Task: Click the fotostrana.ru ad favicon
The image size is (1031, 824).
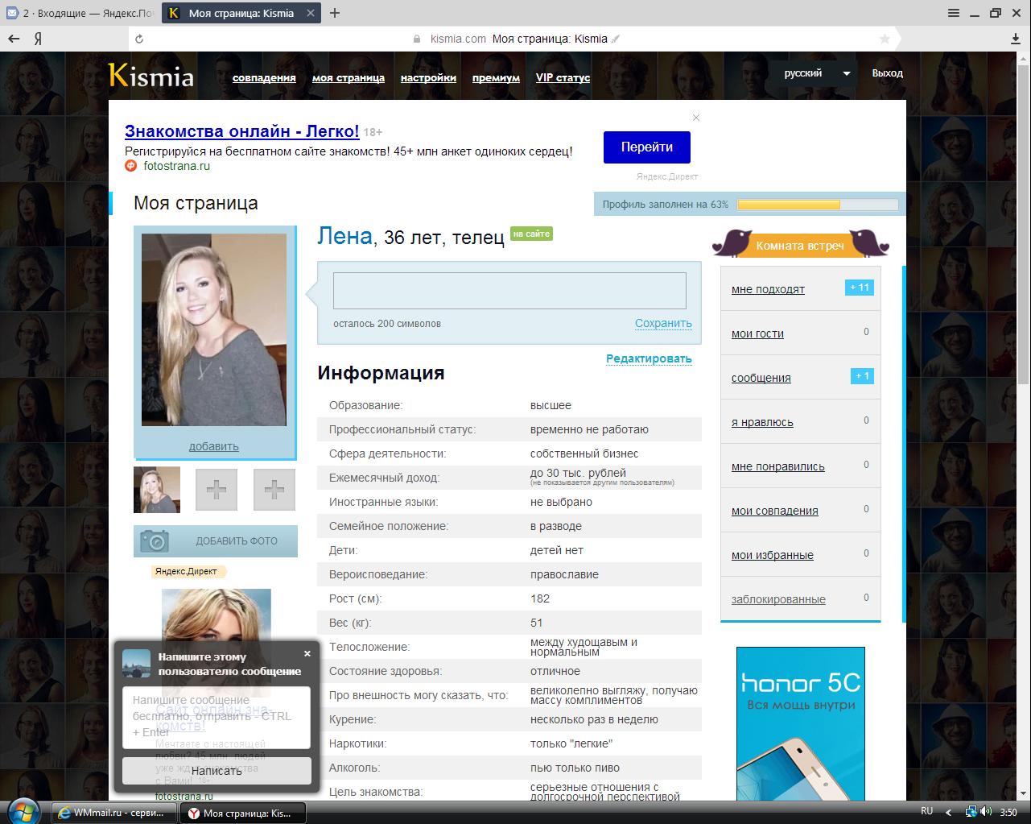Action: click(131, 166)
